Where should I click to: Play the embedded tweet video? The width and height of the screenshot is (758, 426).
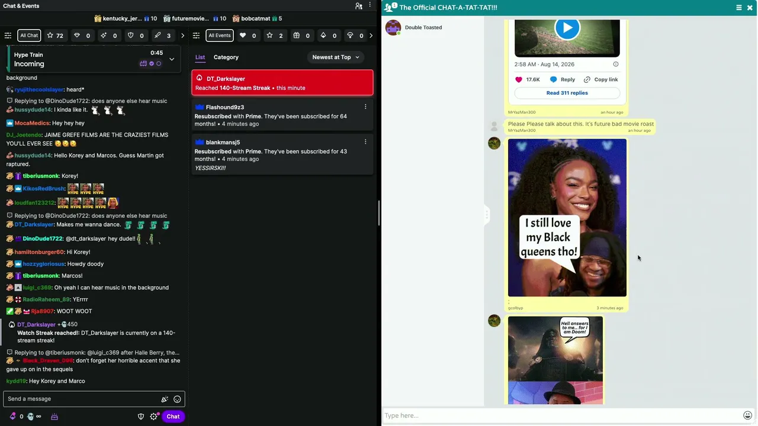(567, 28)
